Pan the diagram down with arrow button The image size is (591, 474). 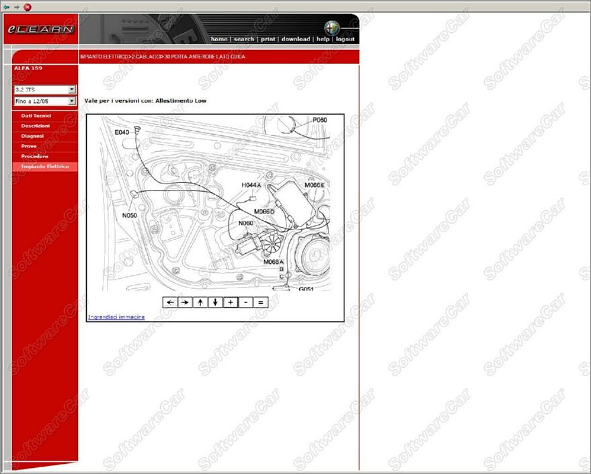click(215, 302)
